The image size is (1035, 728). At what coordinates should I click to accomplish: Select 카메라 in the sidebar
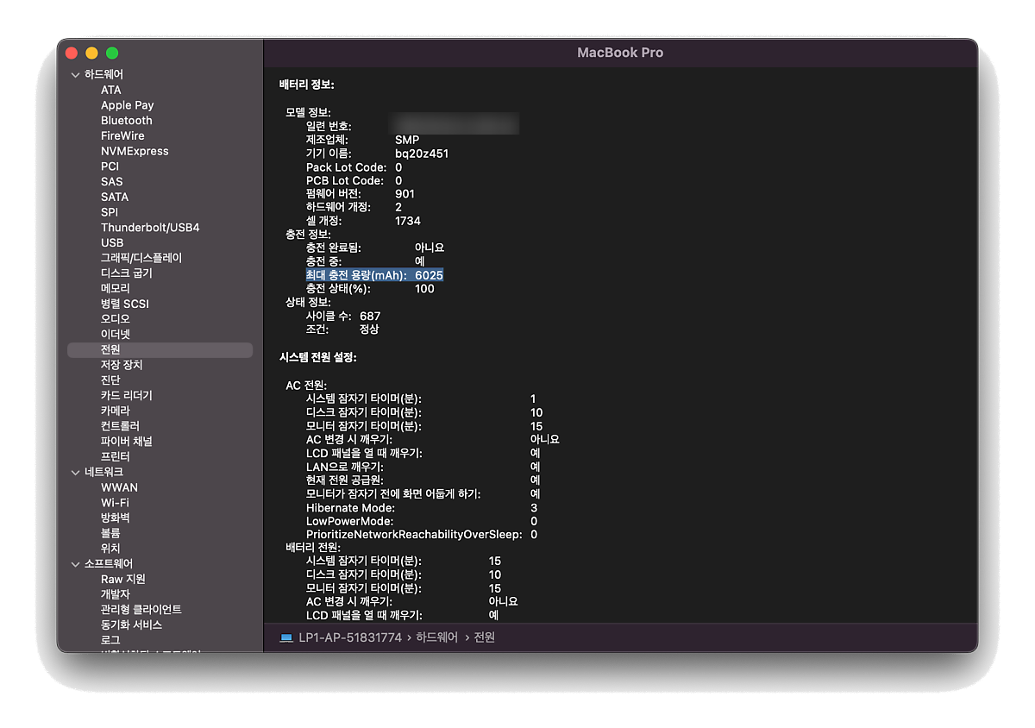point(116,411)
